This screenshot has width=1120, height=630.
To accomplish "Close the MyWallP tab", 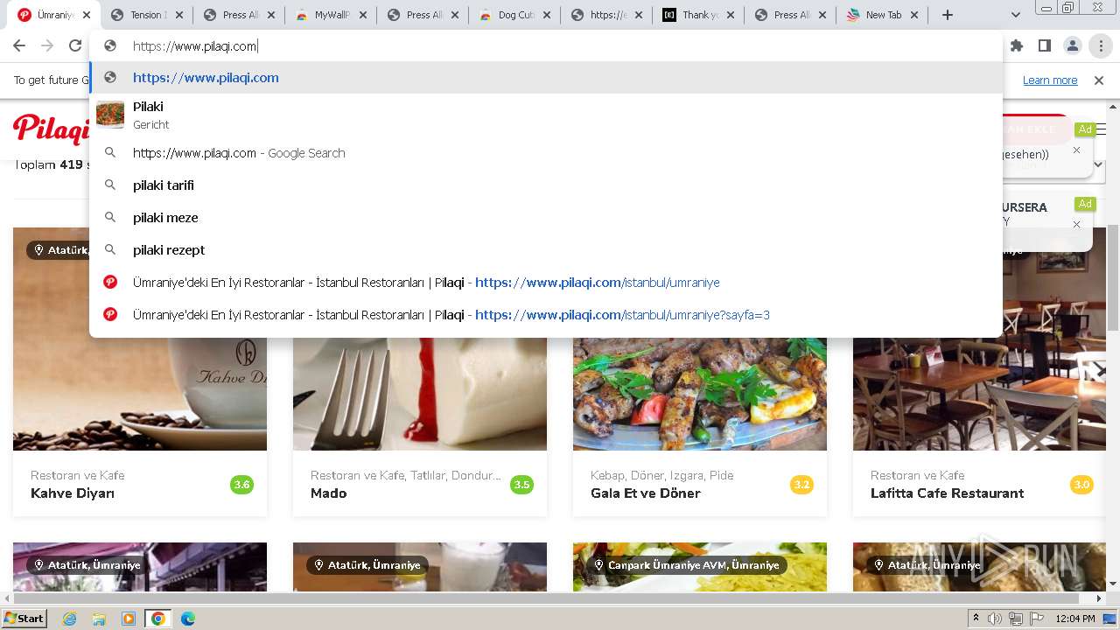I will click(x=362, y=15).
